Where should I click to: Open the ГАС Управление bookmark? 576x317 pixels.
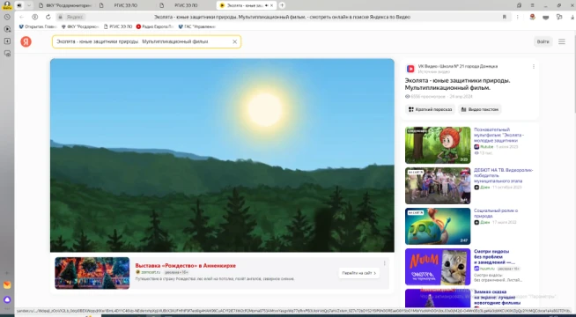click(197, 26)
